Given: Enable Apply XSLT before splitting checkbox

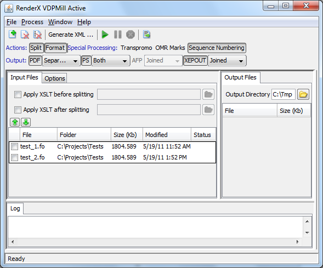Looking at the screenshot, I should pyautogui.click(x=18, y=94).
